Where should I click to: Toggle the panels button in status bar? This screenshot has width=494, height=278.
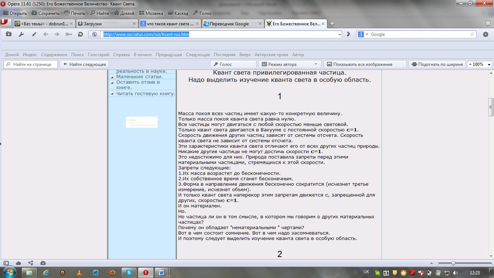[x=6, y=263]
